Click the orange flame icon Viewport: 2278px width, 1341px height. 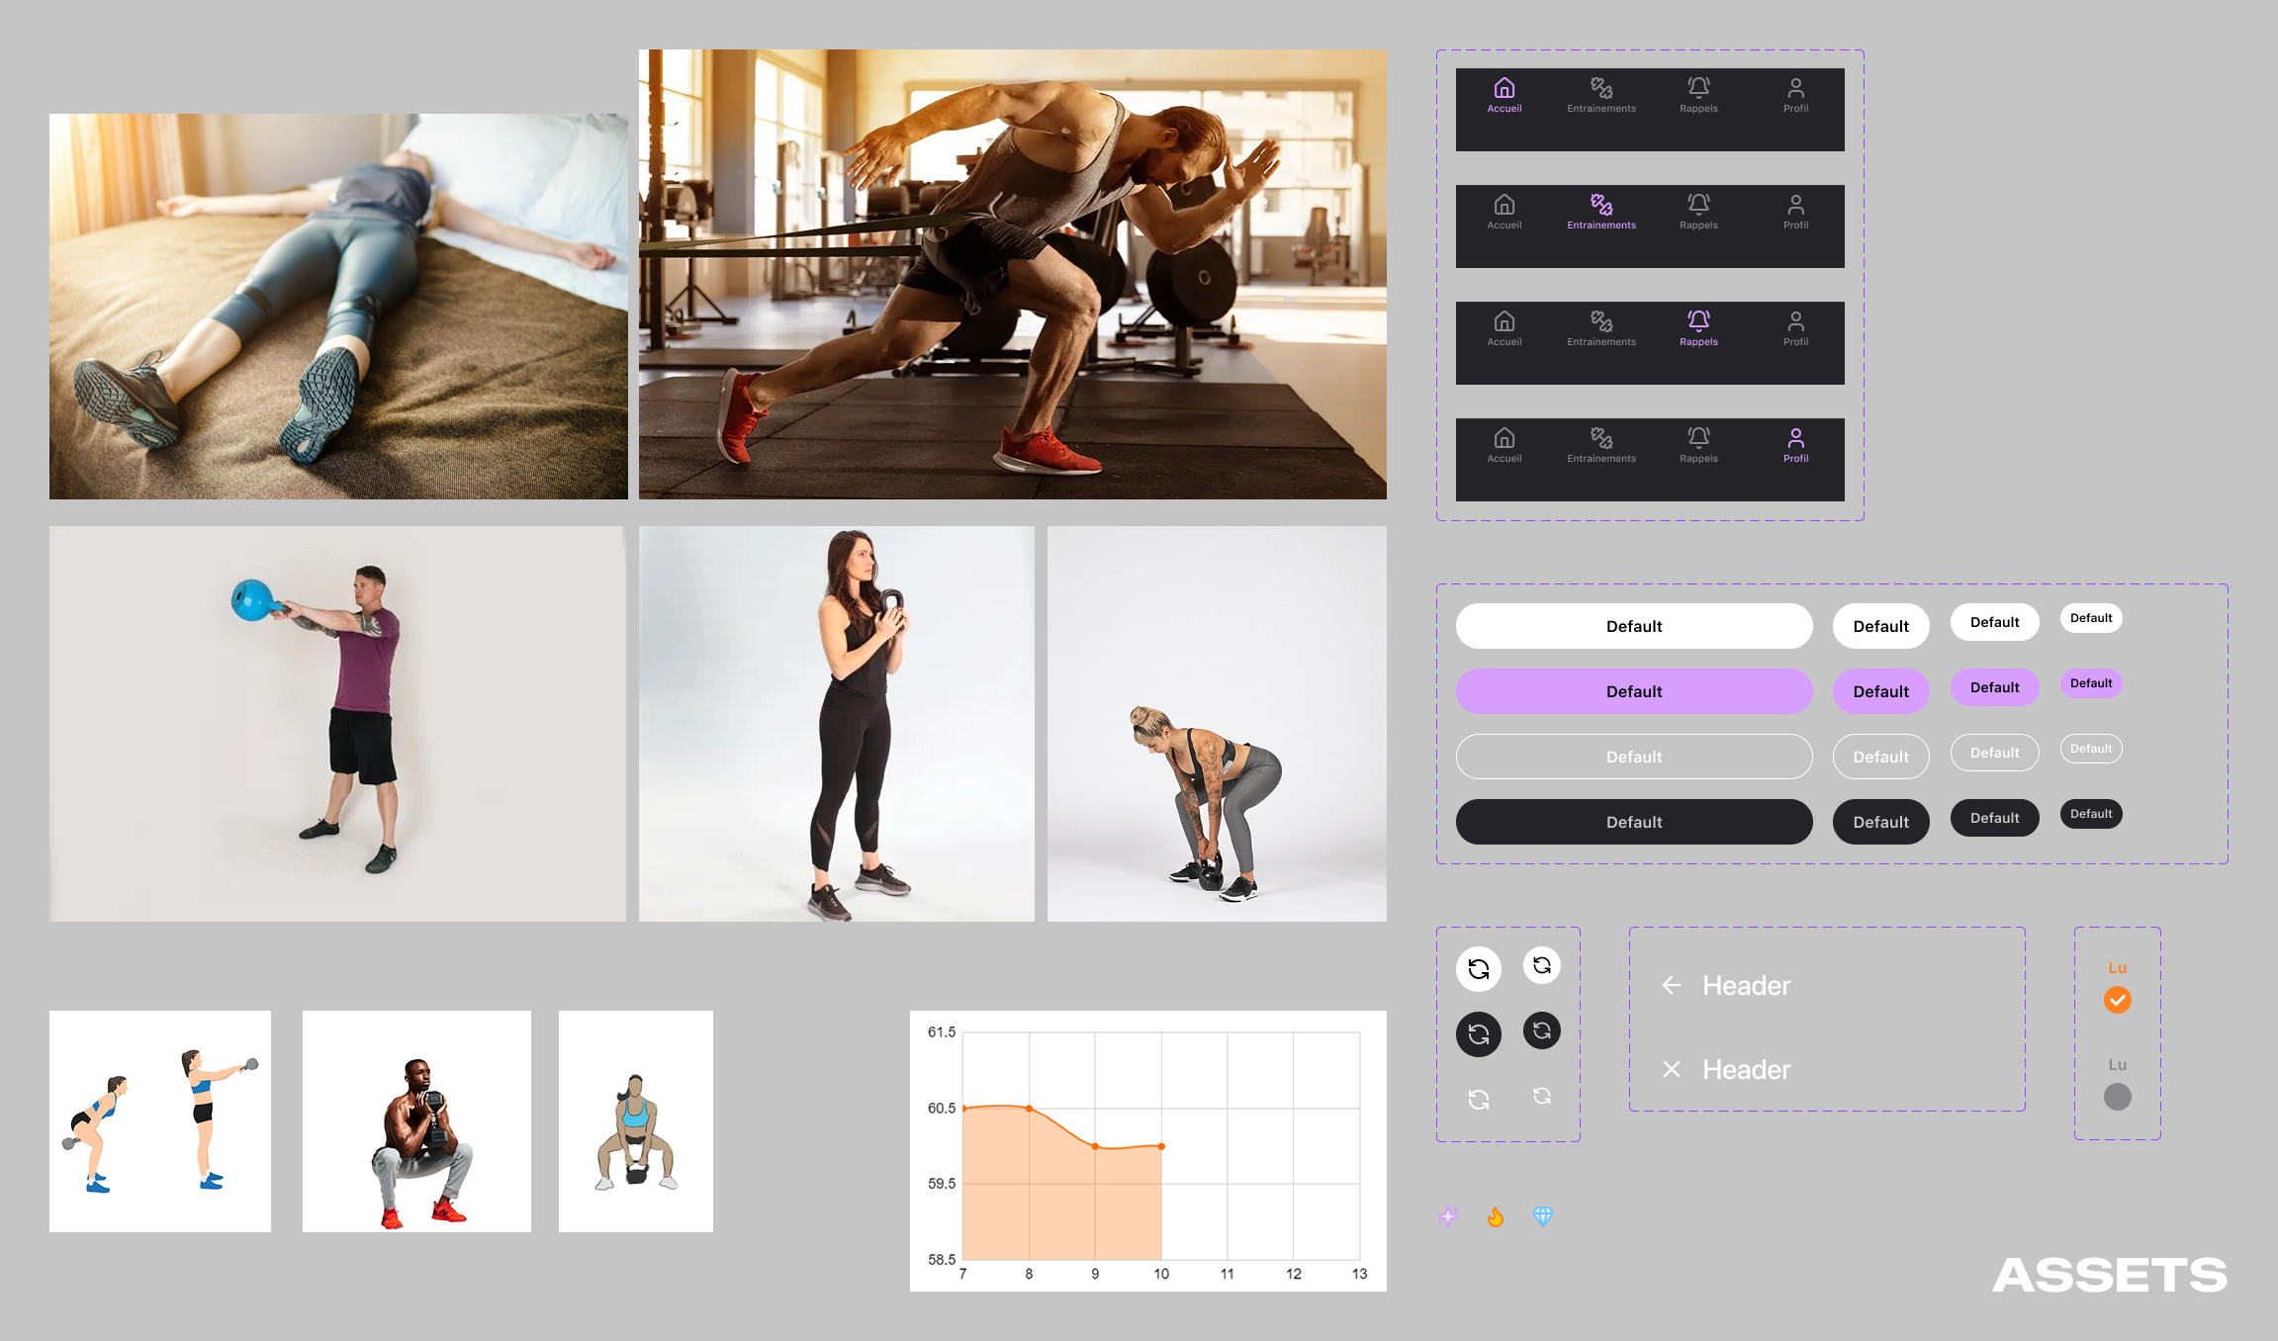point(1495,1216)
